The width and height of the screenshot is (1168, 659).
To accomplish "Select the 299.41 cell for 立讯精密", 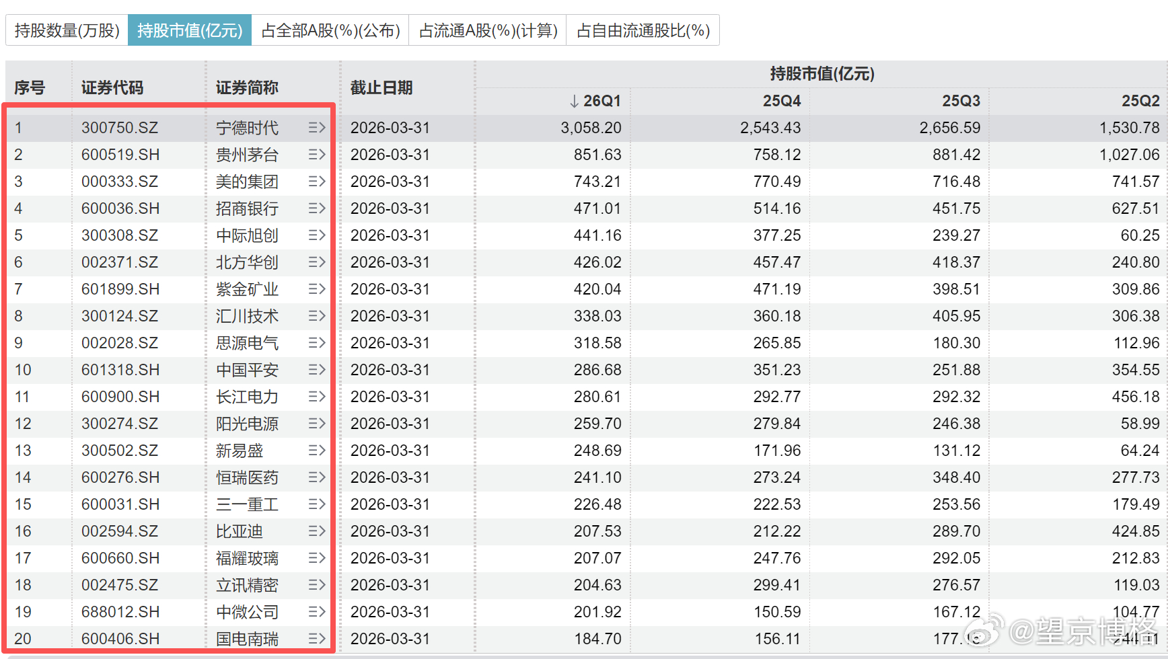I will click(x=777, y=585).
